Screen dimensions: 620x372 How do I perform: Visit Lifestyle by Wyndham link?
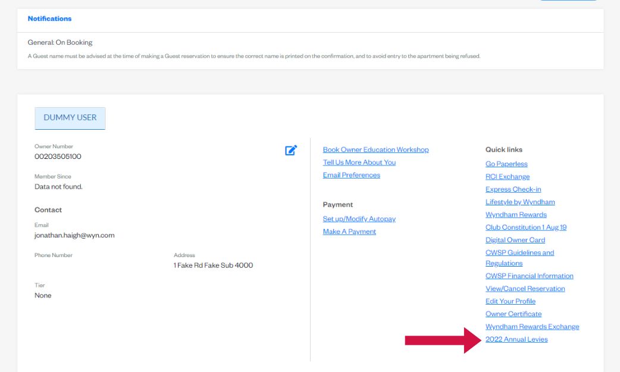[520, 202]
